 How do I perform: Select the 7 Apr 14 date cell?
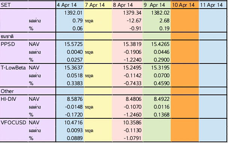click(98, 5)
